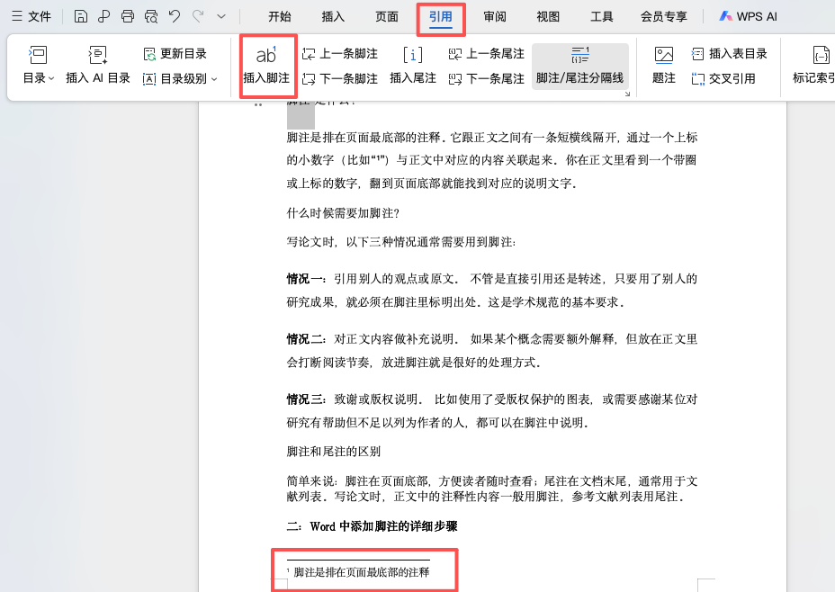Click 交叉引用
This screenshot has height=592, width=835.
pos(723,79)
